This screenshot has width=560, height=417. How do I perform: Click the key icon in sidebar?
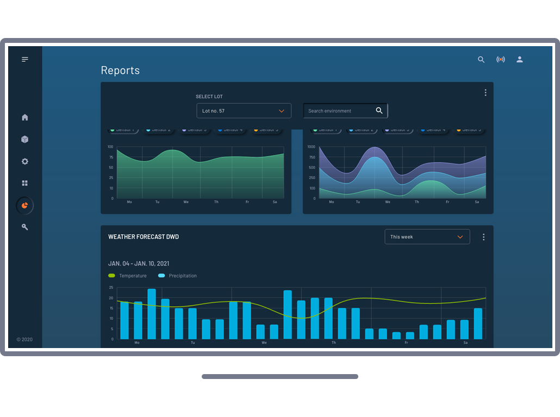point(25,227)
